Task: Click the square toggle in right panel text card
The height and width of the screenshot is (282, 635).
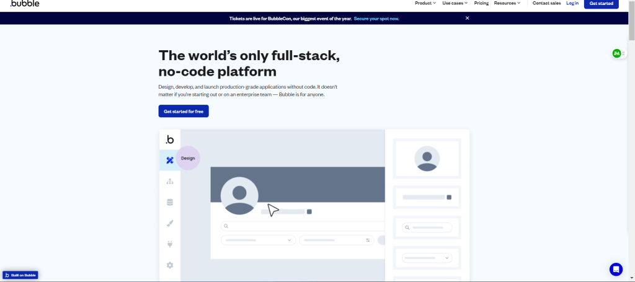Action: (x=449, y=197)
